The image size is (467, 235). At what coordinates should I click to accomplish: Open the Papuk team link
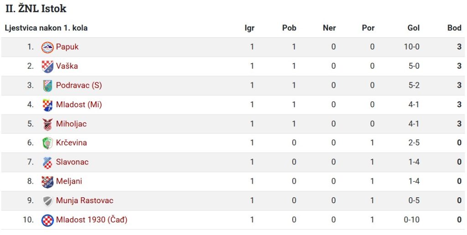(67, 47)
